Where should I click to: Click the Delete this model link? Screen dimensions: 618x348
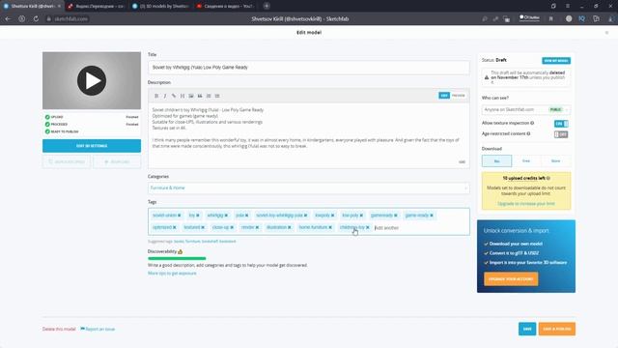point(59,329)
